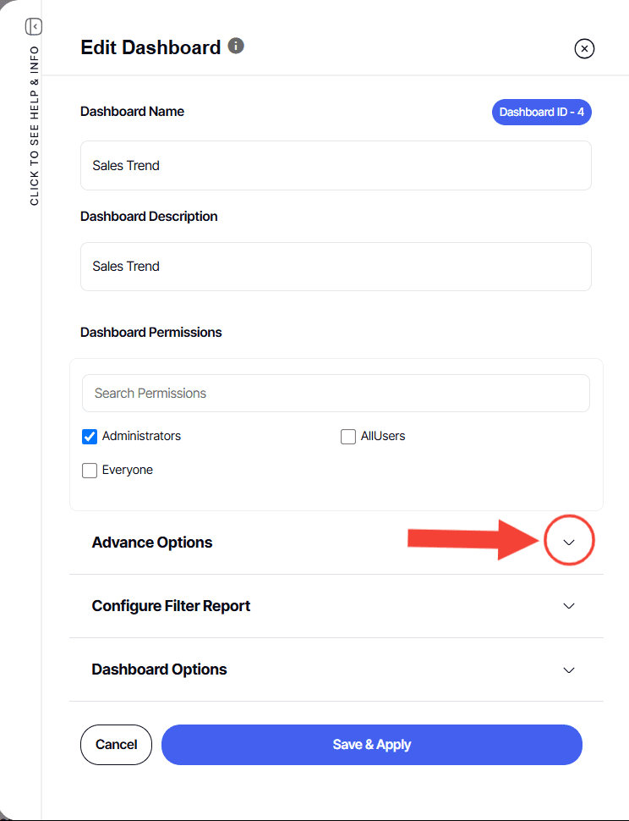The image size is (629, 821).
Task: Tick the Everyone permission checkbox
Action: click(90, 471)
